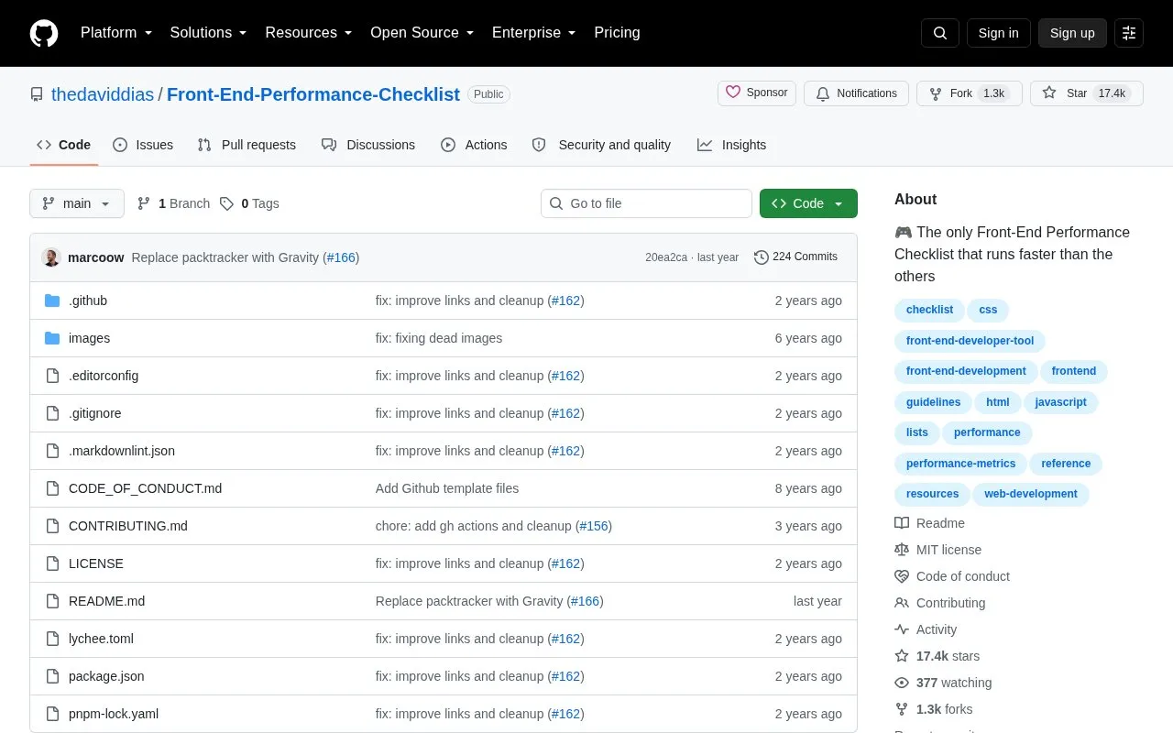Switch to the Actions tab
This screenshot has height=733, width=1173.
tap(474, 145)
